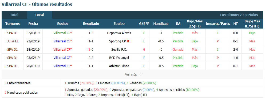Open Athletic Bilbao team page
Image resolution: width=265 pixels, height=100 pixels.
119,66
